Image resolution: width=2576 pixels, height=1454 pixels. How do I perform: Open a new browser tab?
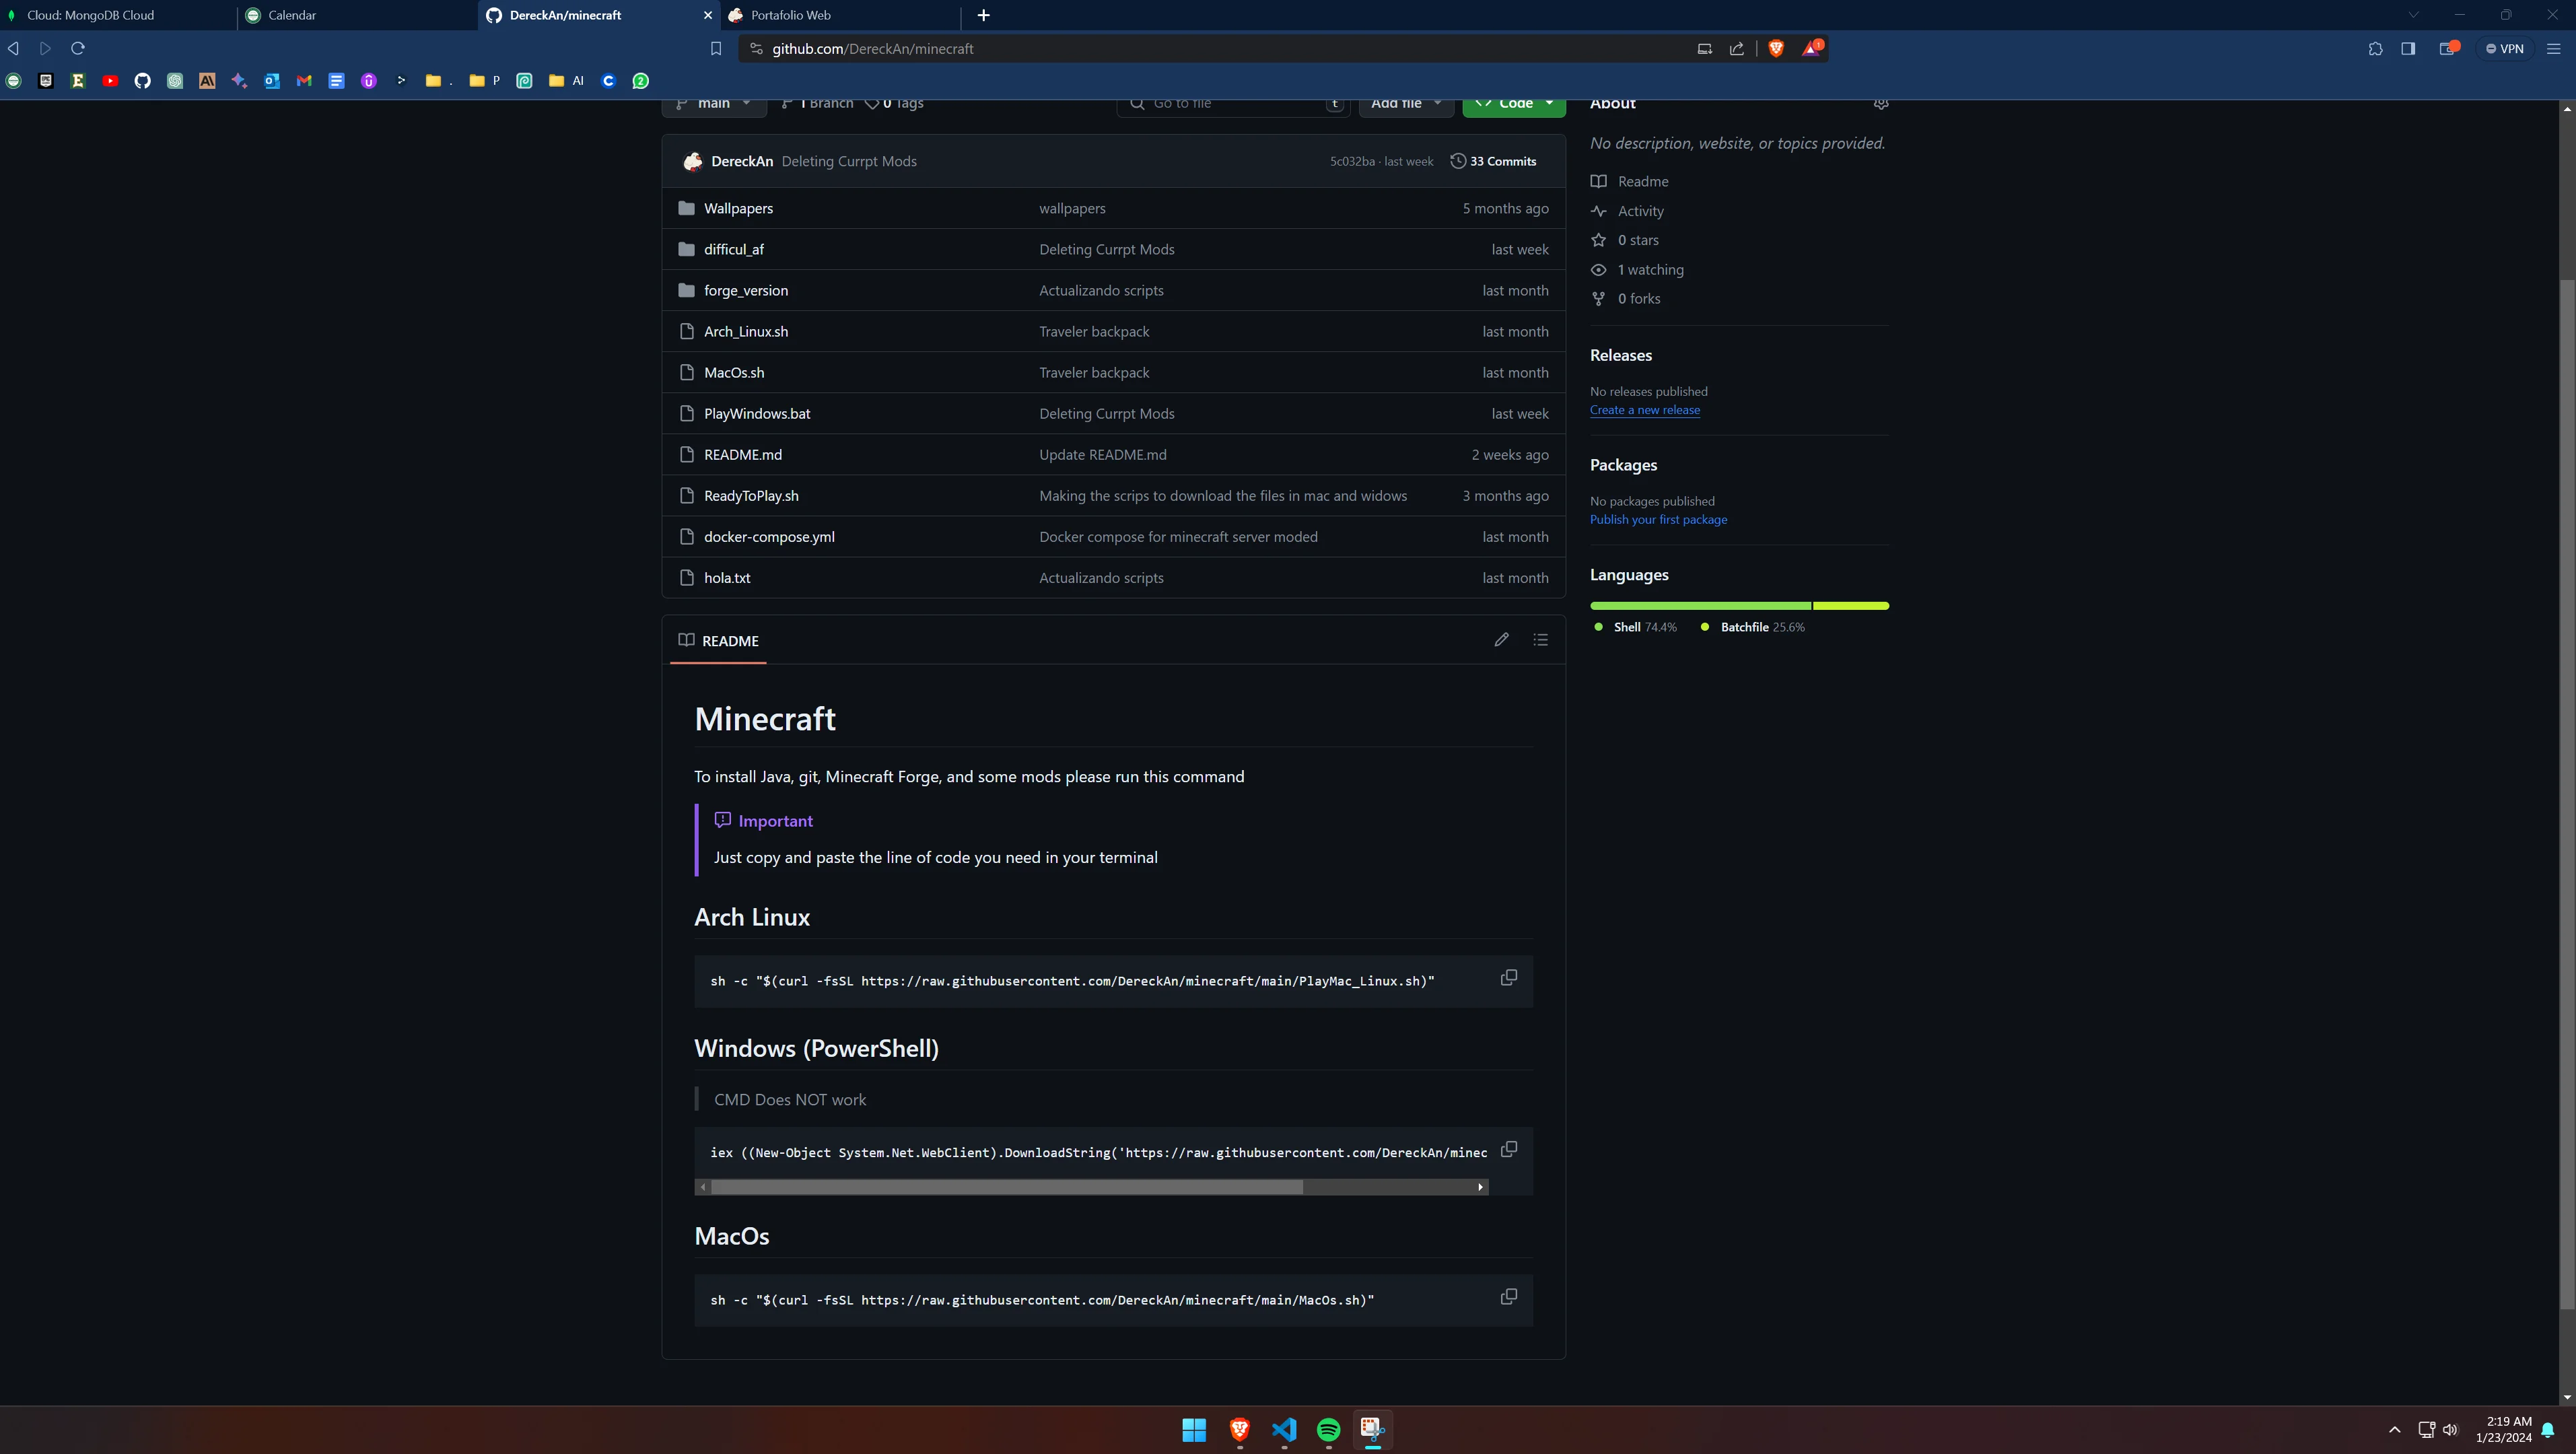(x=983, y=15)
